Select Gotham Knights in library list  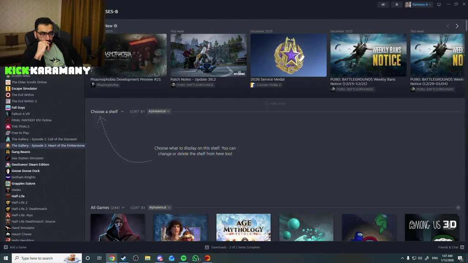[x=23, y=177]
